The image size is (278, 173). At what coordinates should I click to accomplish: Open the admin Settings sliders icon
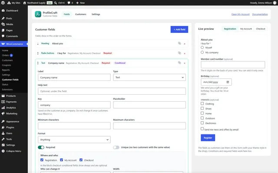tap(3, 145)
